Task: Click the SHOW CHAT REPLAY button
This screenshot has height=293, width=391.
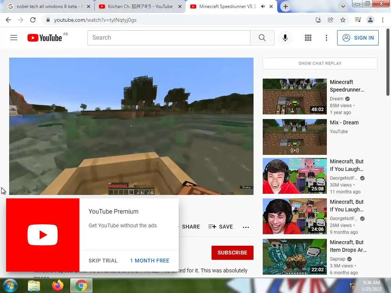Action: click(x=320, y=63)
